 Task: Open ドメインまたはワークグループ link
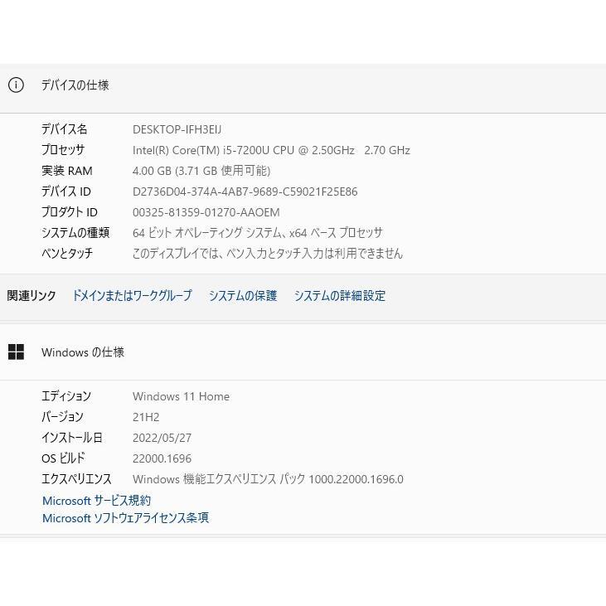(132, 296)
